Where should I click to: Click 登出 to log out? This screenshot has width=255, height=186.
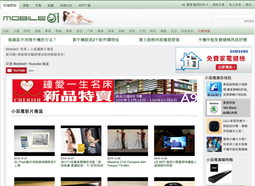coord(248,5)
